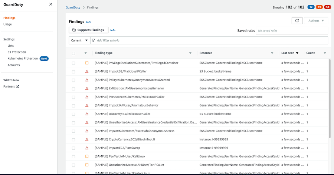Open the Actions dropdown menu

coord(316,21)
